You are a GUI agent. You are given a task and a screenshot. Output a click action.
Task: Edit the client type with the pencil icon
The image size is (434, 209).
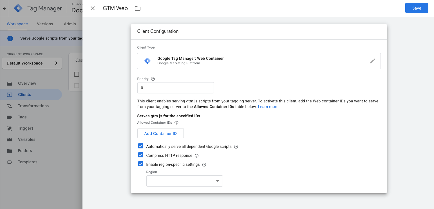372,61
